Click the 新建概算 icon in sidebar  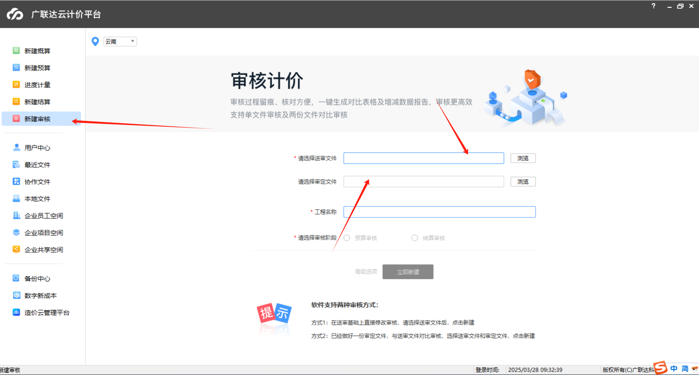(16, 51)
